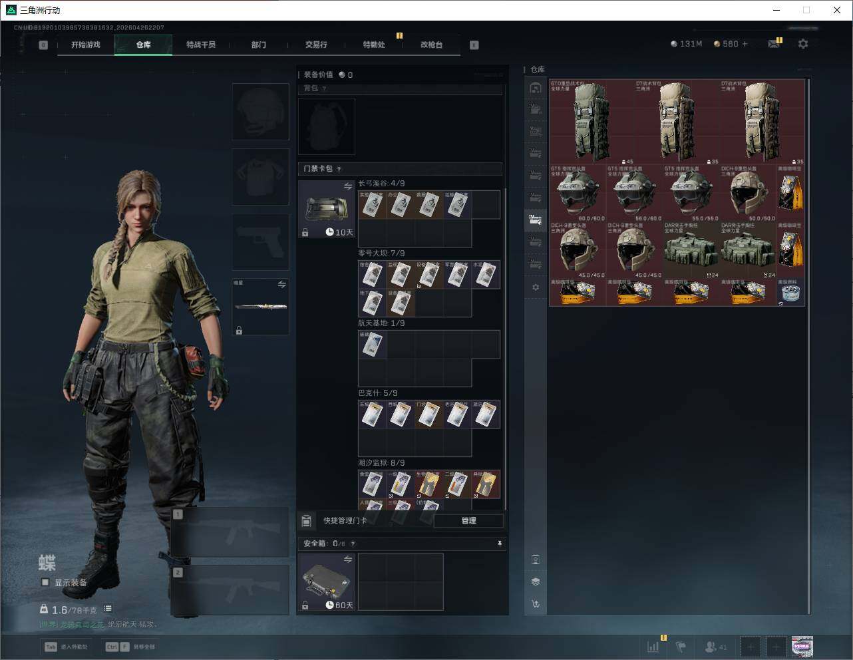Open the 改枪台 tab
853x660 pixels.
coord(431,45)
